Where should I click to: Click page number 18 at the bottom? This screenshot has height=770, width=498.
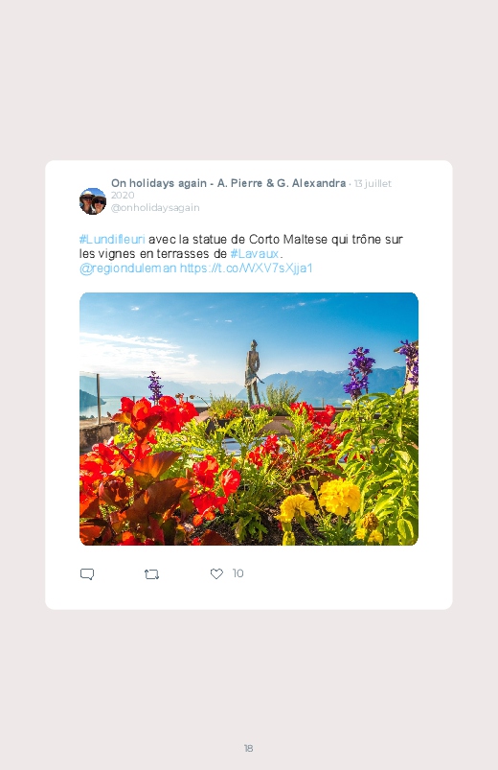[248, 748]
